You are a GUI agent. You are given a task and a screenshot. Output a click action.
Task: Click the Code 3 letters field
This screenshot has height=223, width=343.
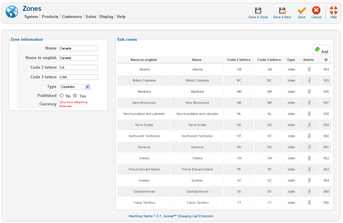pos(79,77)
